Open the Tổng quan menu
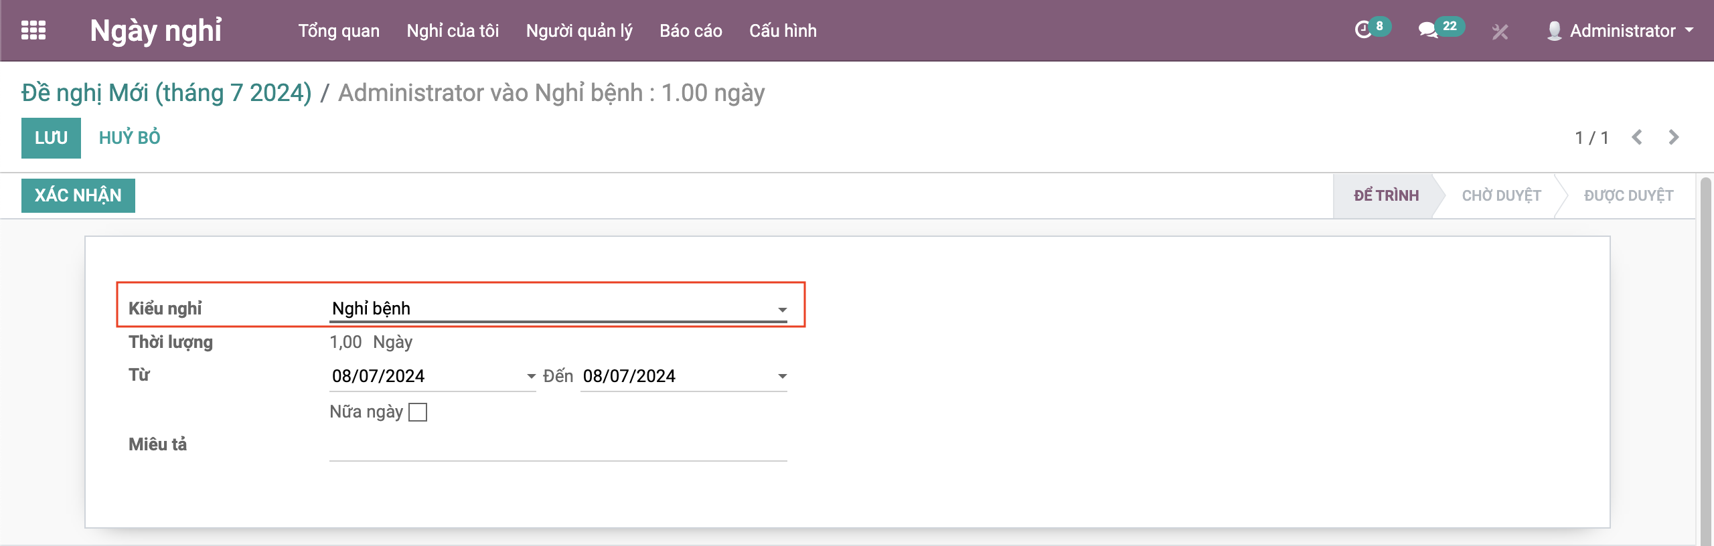The image size is (1714, 546). pyautogui.click(x=339, y=31)
